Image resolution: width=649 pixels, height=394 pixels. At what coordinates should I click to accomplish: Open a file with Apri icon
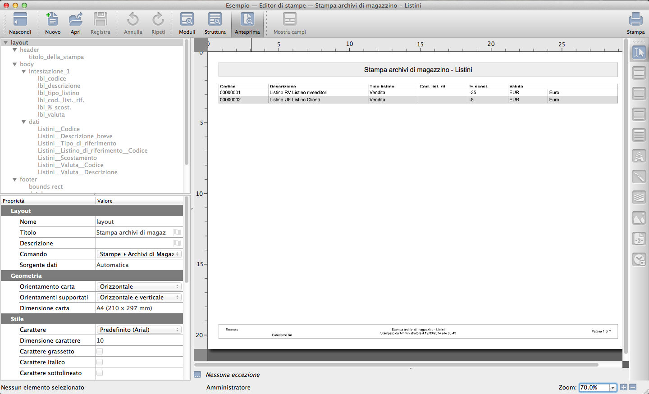(76, 23)
